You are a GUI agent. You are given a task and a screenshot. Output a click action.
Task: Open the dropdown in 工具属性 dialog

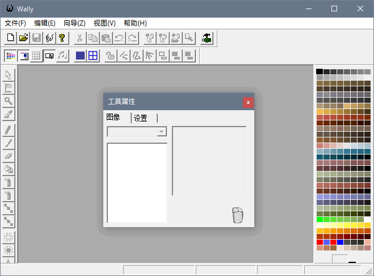(x=162, y=132)
